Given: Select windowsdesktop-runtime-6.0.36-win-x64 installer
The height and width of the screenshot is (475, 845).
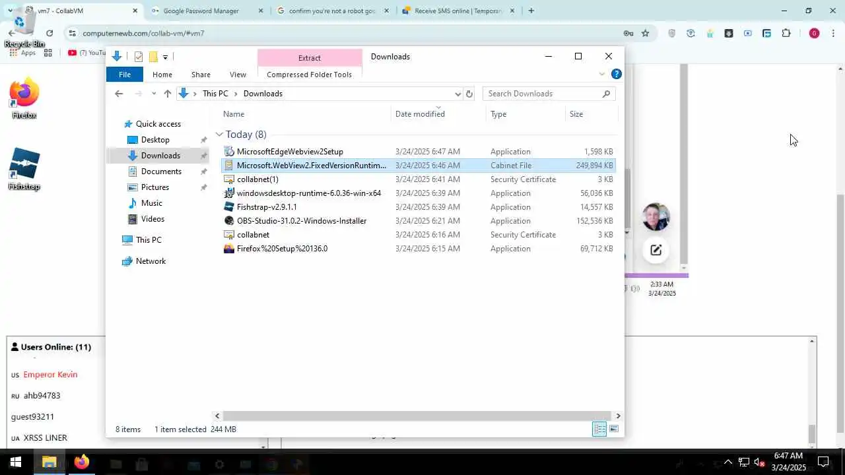Looking at the screenshot, I should coord(419,193).
